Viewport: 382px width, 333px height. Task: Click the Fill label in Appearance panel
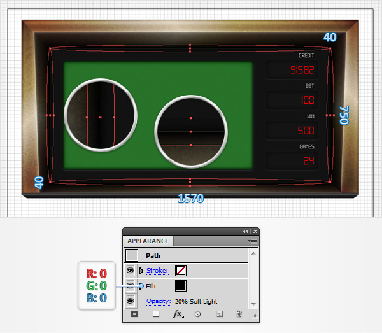151,286
